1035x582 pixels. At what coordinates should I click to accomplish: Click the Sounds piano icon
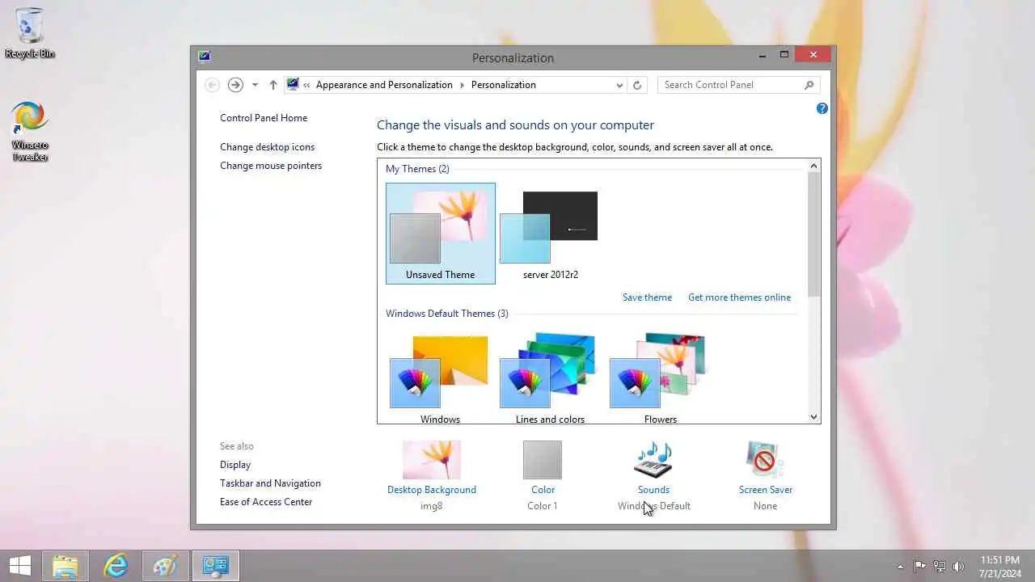tap(653, 460)
